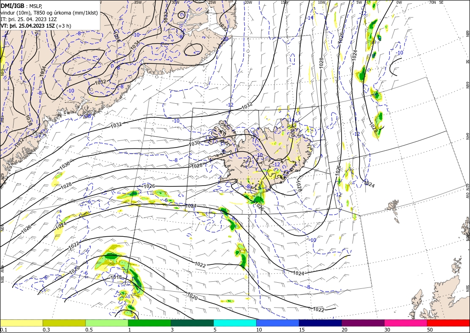Viewport: 470px width, 333px height.
Task: Click legend value "30" below the color bar
Action: point(388,330)
